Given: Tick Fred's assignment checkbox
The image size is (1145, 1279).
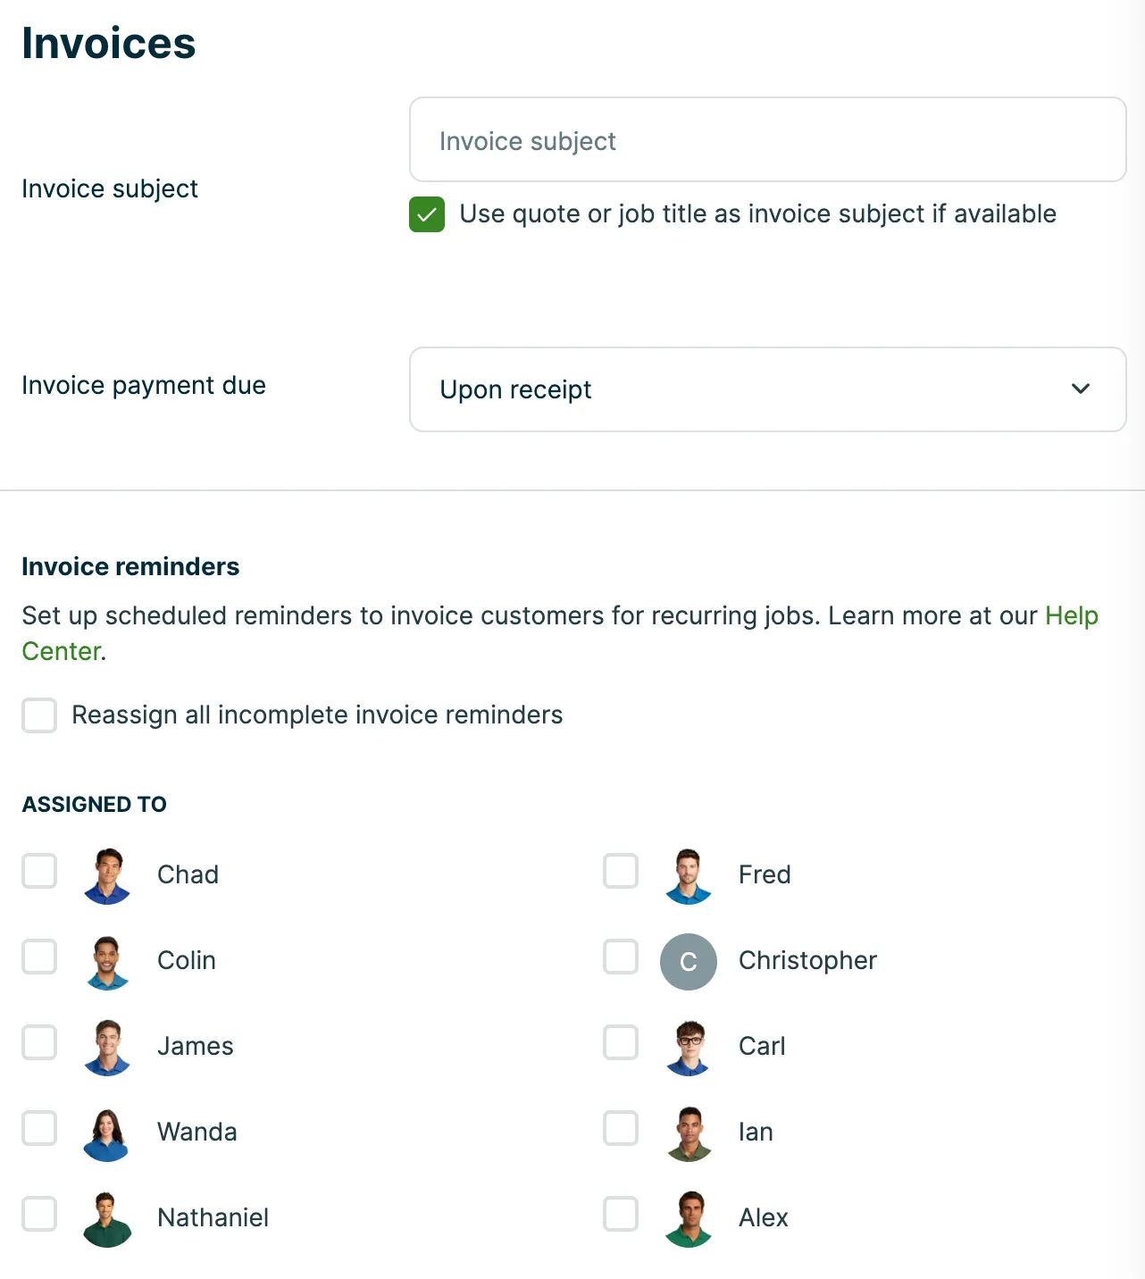Looking at the screenshot, I should pos(621,871).
